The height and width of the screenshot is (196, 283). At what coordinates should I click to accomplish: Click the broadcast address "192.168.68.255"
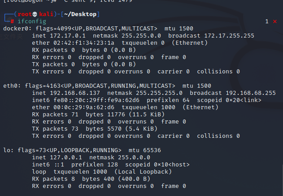(x=251, y=93)
